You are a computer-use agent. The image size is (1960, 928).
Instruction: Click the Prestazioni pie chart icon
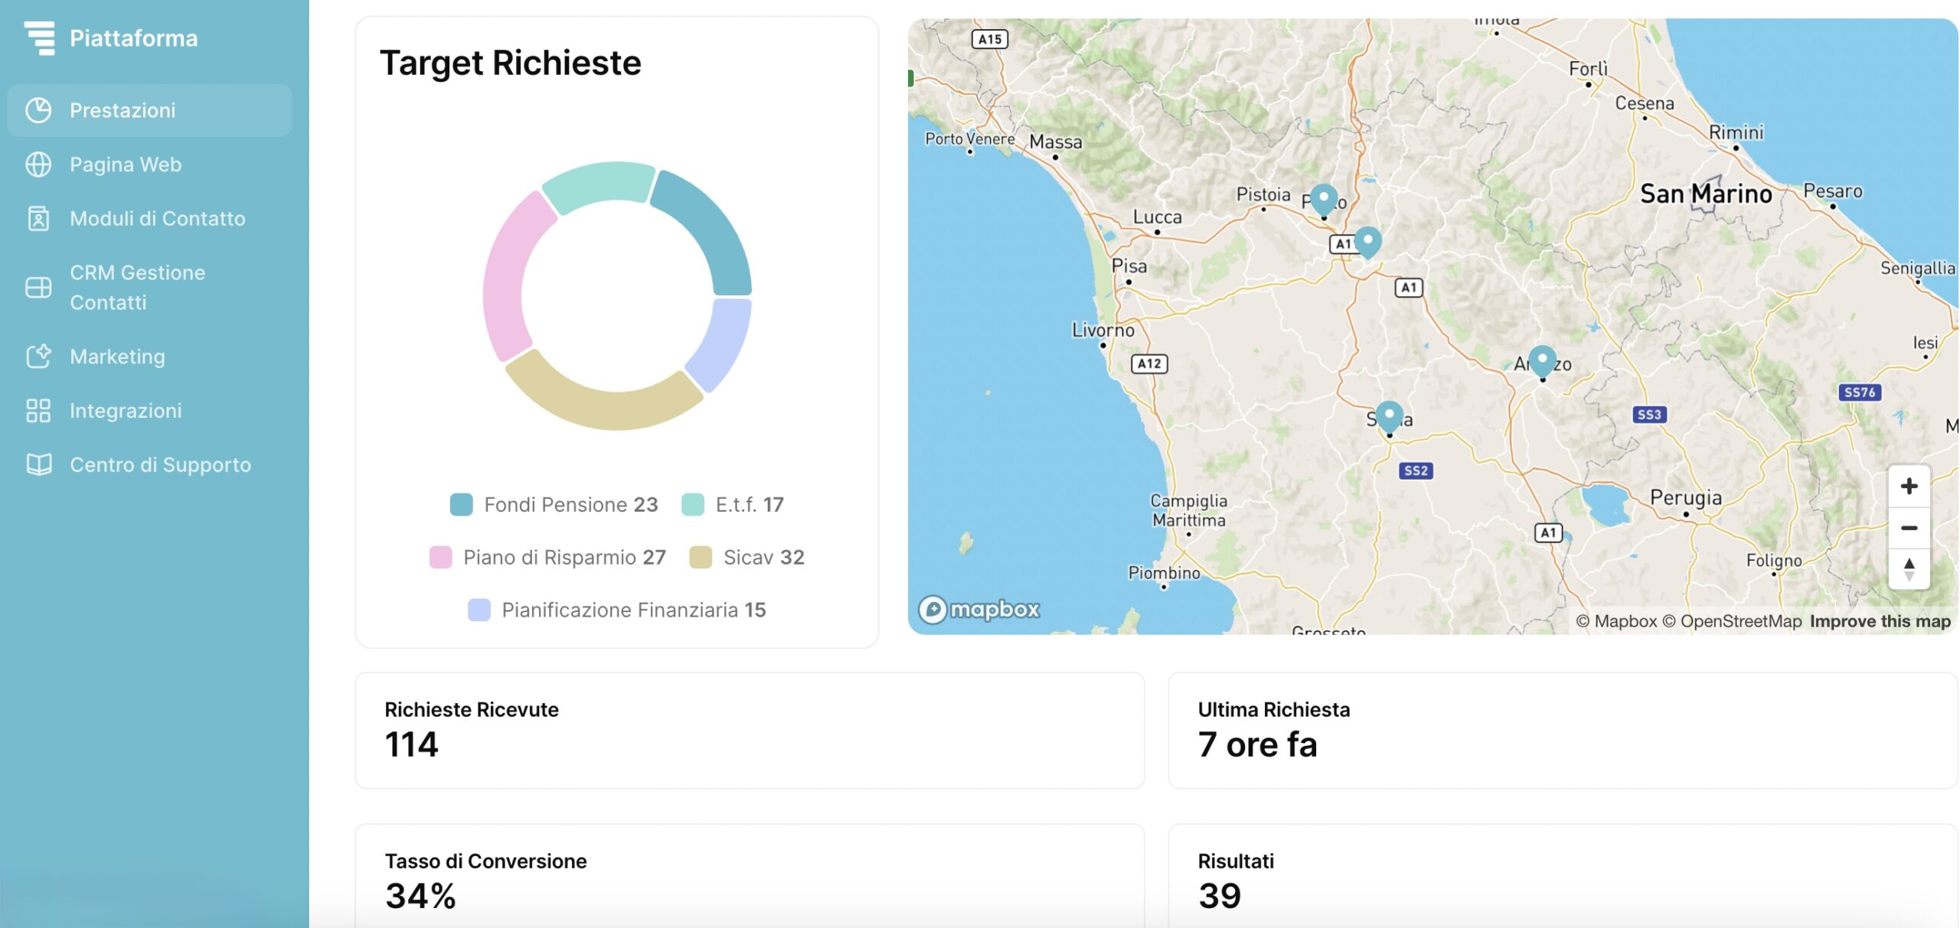pos(38,110)
